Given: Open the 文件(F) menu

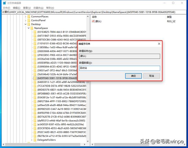Looking at the screenshot, I should tap(6, 8).
